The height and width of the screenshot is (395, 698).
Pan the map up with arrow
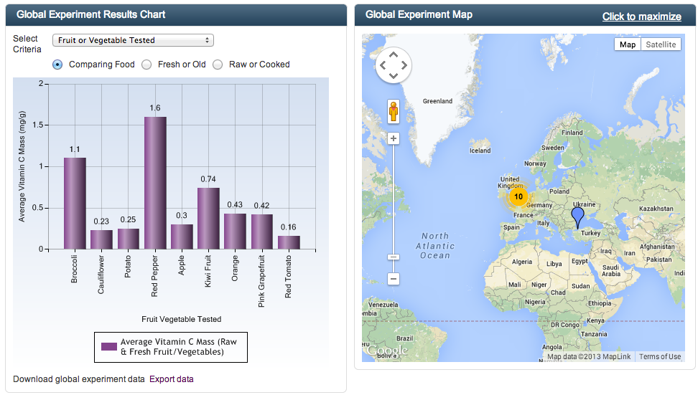[x=393, y=56]
